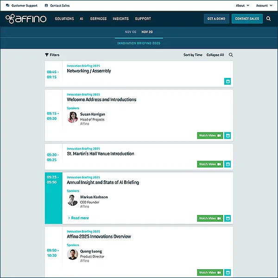Collapse All agenda sessions

215,55
